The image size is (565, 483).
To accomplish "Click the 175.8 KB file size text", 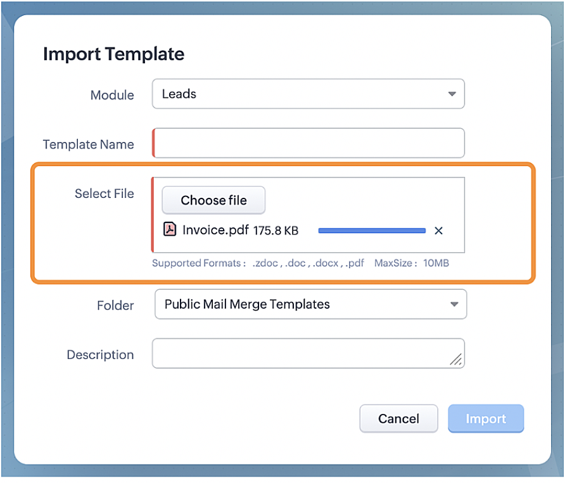I will (276, 231).
